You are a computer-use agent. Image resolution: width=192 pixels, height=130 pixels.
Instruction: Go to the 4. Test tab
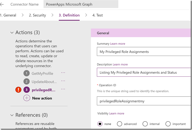tap(97, 15)
